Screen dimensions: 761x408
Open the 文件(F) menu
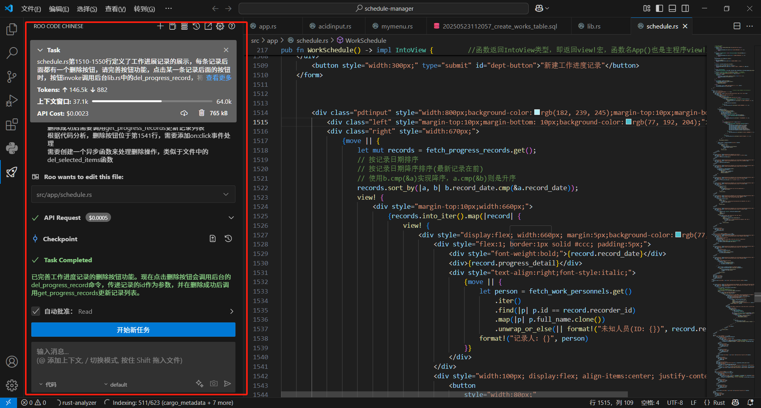[31, 9]
